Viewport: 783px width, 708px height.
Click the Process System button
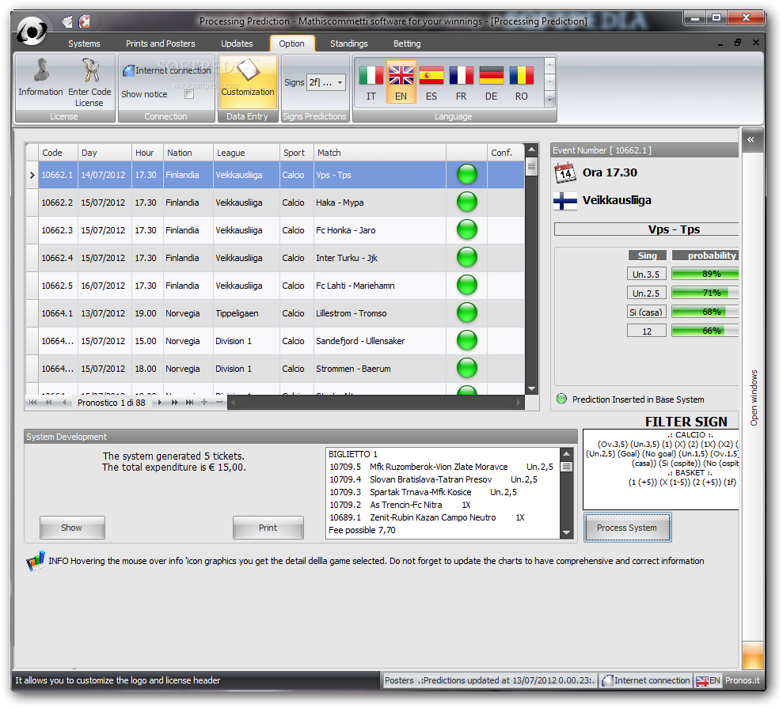point(627,528)
